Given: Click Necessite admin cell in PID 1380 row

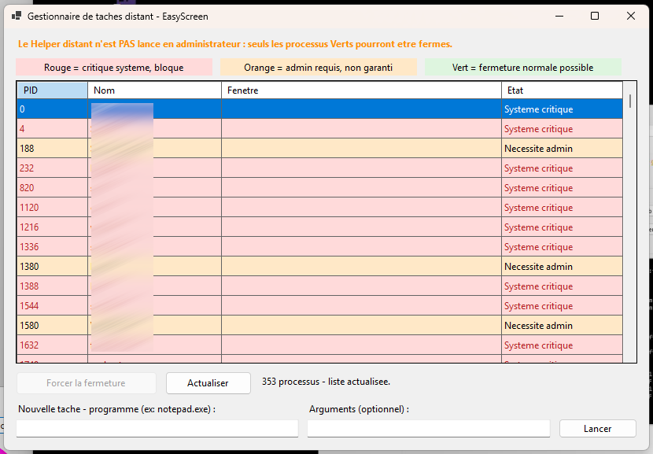Looking at the screenshot, I should [563, 266].
